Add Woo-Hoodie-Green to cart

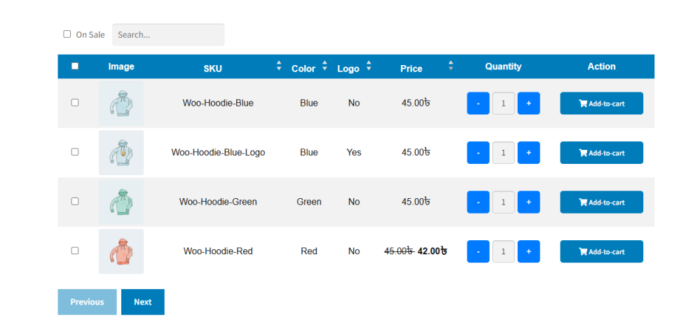601,202
